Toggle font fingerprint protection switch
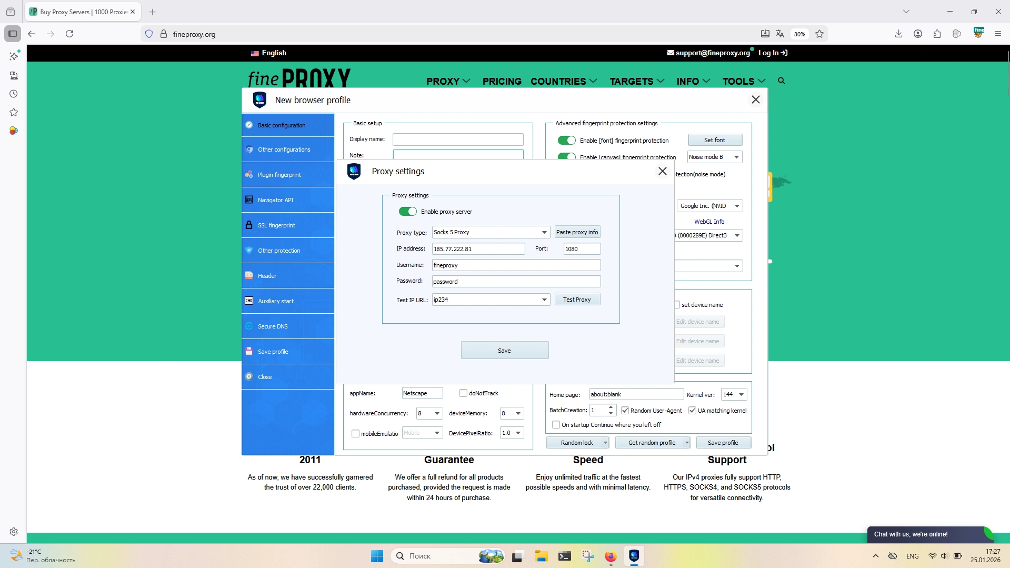The height and width of the screenshot is (568, 1010). tap(567, 141)
